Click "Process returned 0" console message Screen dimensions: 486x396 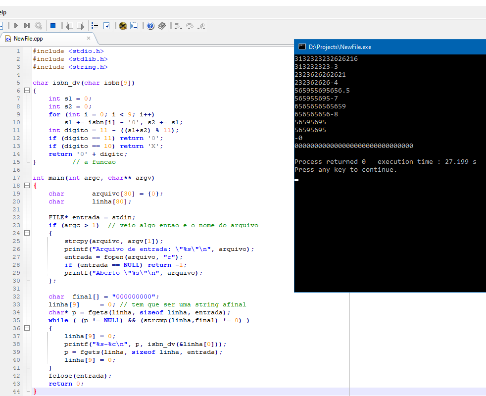point(330,161)
